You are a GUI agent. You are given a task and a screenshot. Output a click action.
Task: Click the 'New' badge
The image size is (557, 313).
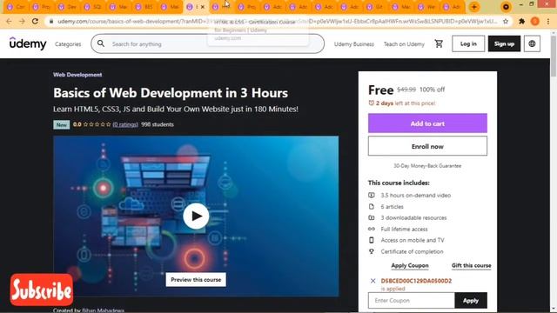click(62, 124)
